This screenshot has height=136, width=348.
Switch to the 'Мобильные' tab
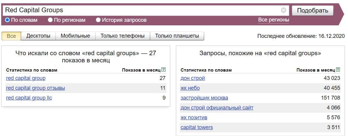click(76, 36)
